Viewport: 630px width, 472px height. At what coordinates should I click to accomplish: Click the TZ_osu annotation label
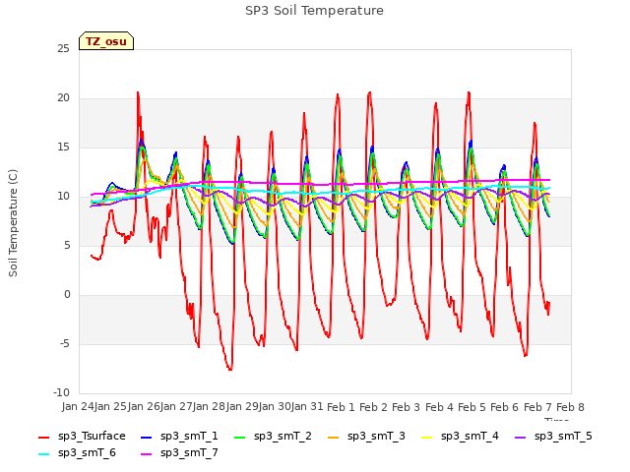(x=106, y=41)
